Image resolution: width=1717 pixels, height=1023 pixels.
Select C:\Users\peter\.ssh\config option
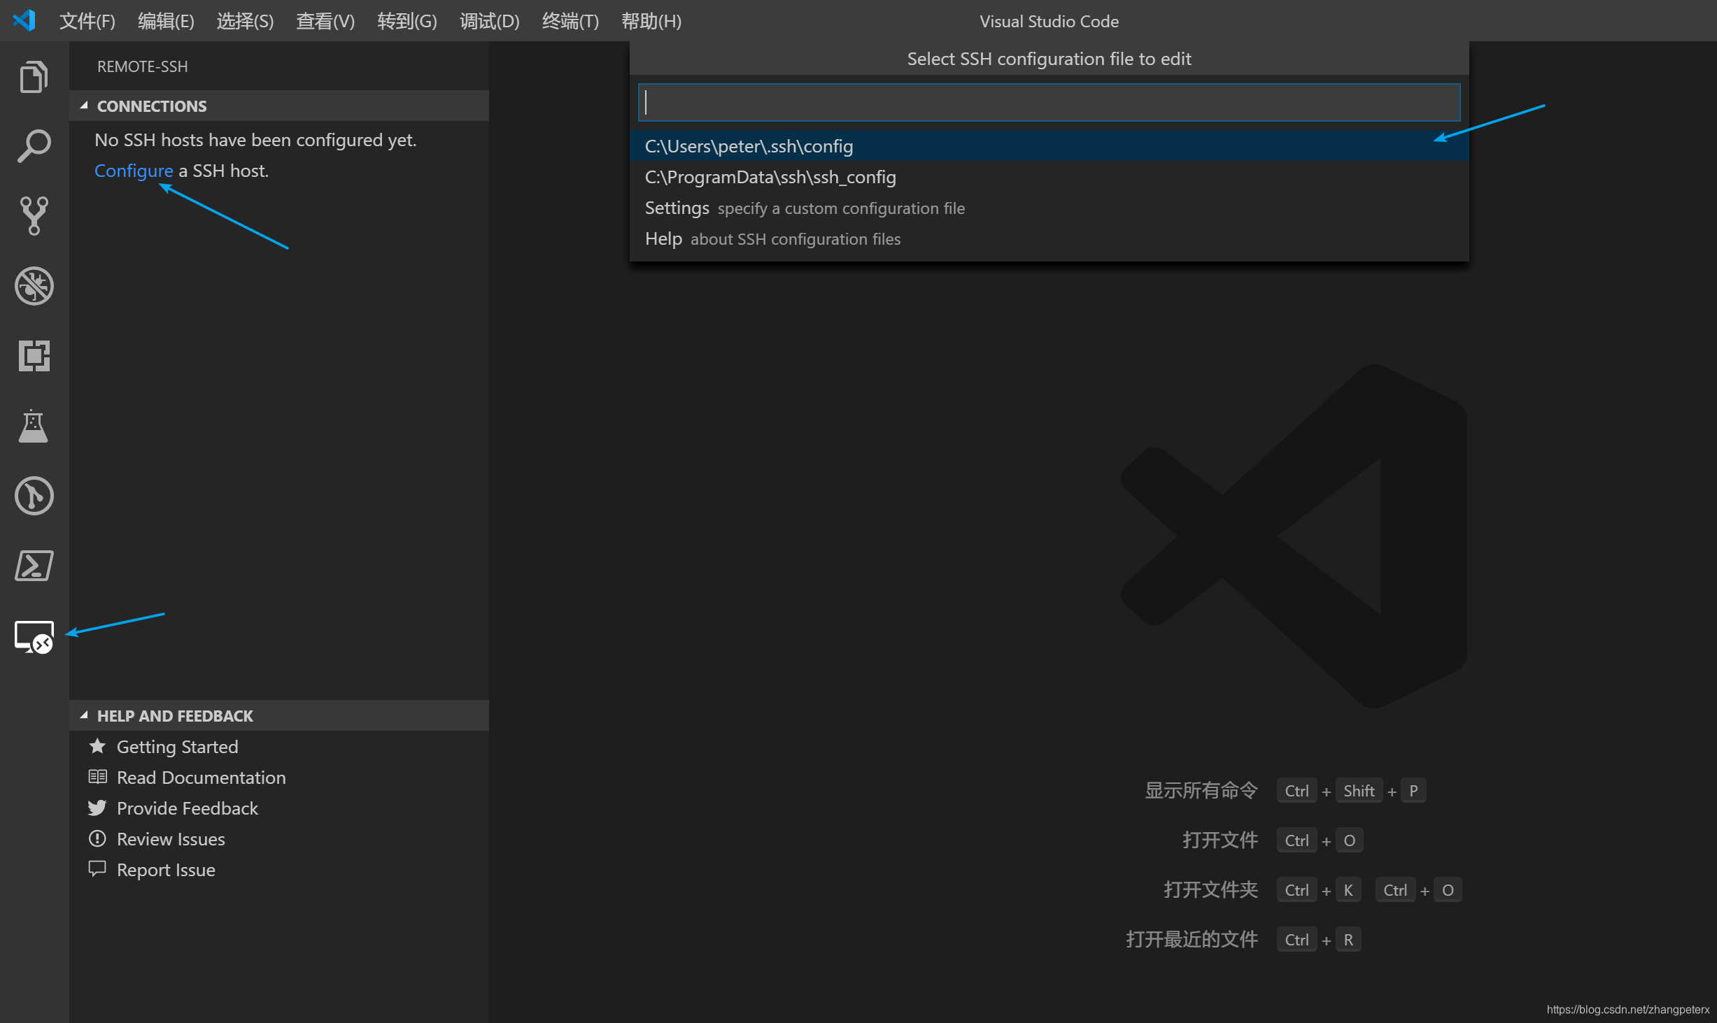[x=1049, y=146]
